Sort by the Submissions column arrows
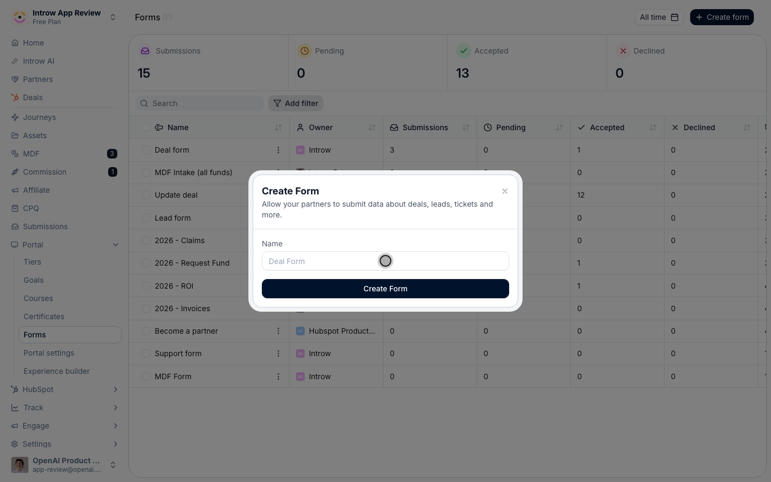This screenshot has height=482, width=771. pos(466,127)
